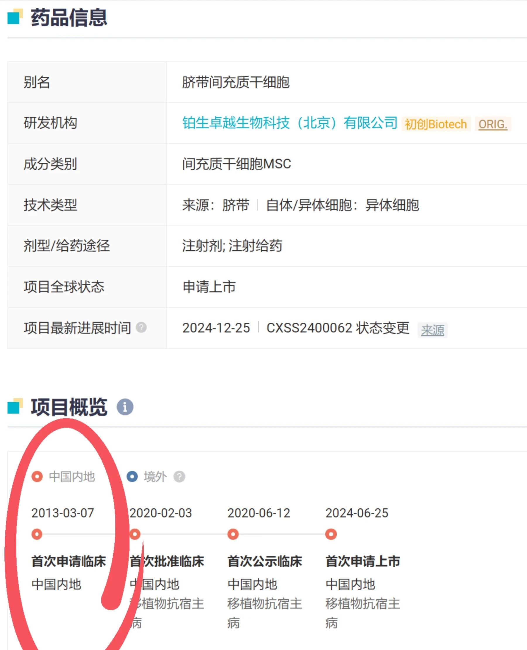Screen dimensions: 527x650
Task: Toggle the blue 境外 legend marker
Action: [x=133, y=477]
